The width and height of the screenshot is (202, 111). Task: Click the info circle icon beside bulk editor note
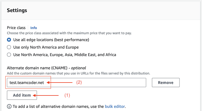[9, 106]
